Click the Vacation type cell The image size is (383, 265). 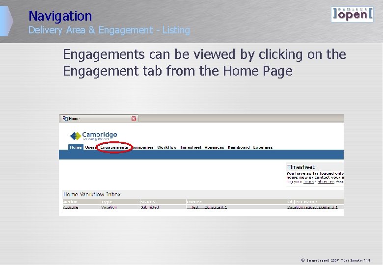pyautogui.click(x=109, y=207)
